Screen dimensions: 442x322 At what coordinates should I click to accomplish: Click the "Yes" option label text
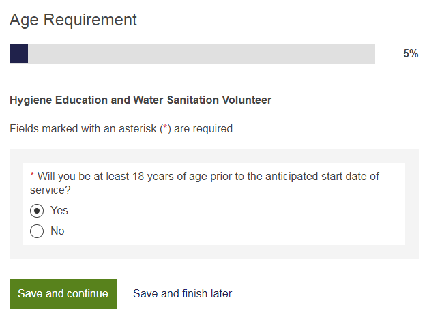coord(59,211)
